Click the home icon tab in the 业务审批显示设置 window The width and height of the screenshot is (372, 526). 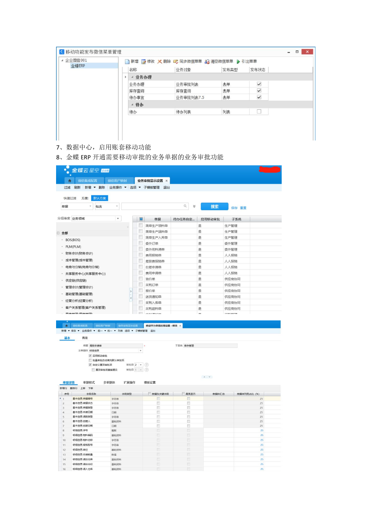point(70,181)
